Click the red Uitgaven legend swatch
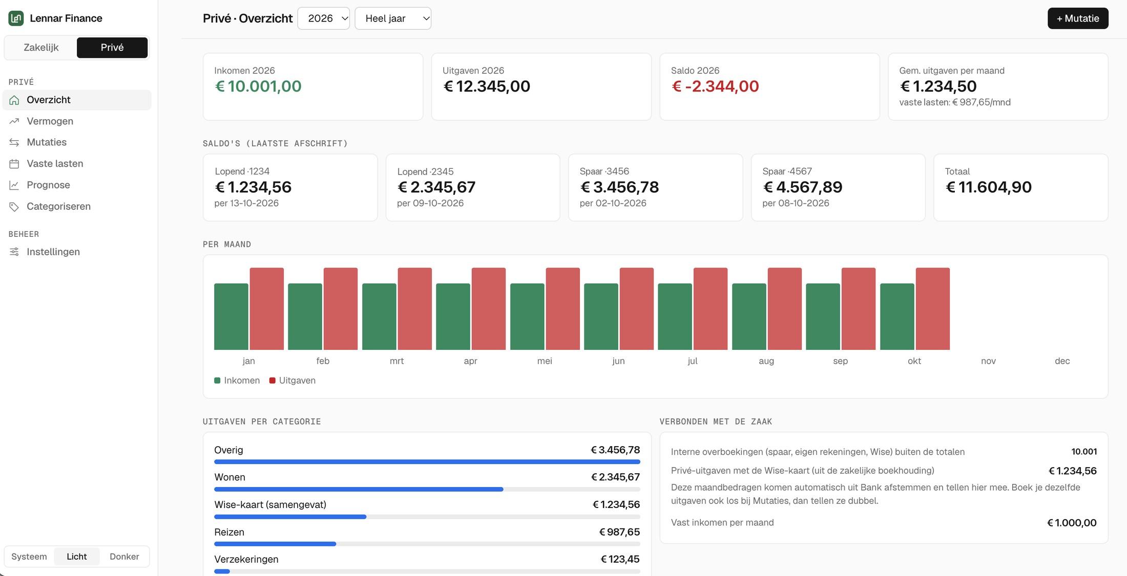This screenshot has height=576, width=1127. tap(273, 381)
